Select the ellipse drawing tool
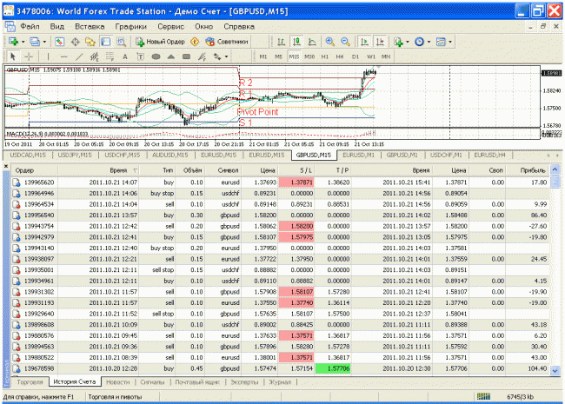Viewport: 565px width, 404px height. point(156,56)
